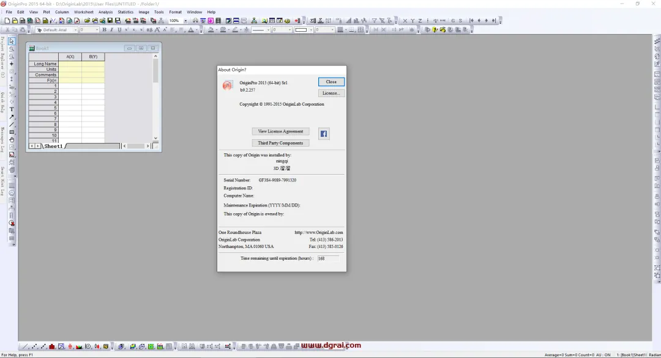Toggle Underline text formatting

pos(119,30)
